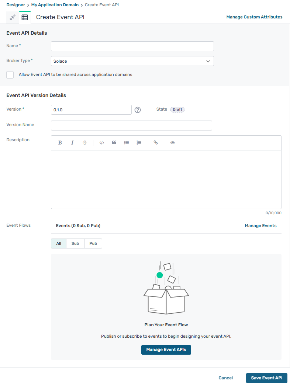
Task: Enable sharing Event API across application domains
Action: [x=10, y=75]
